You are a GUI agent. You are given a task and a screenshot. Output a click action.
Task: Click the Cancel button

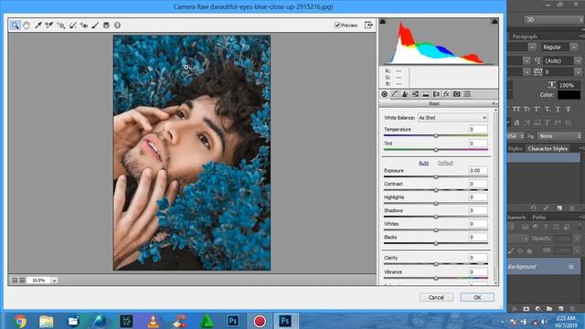click(436, 297)
